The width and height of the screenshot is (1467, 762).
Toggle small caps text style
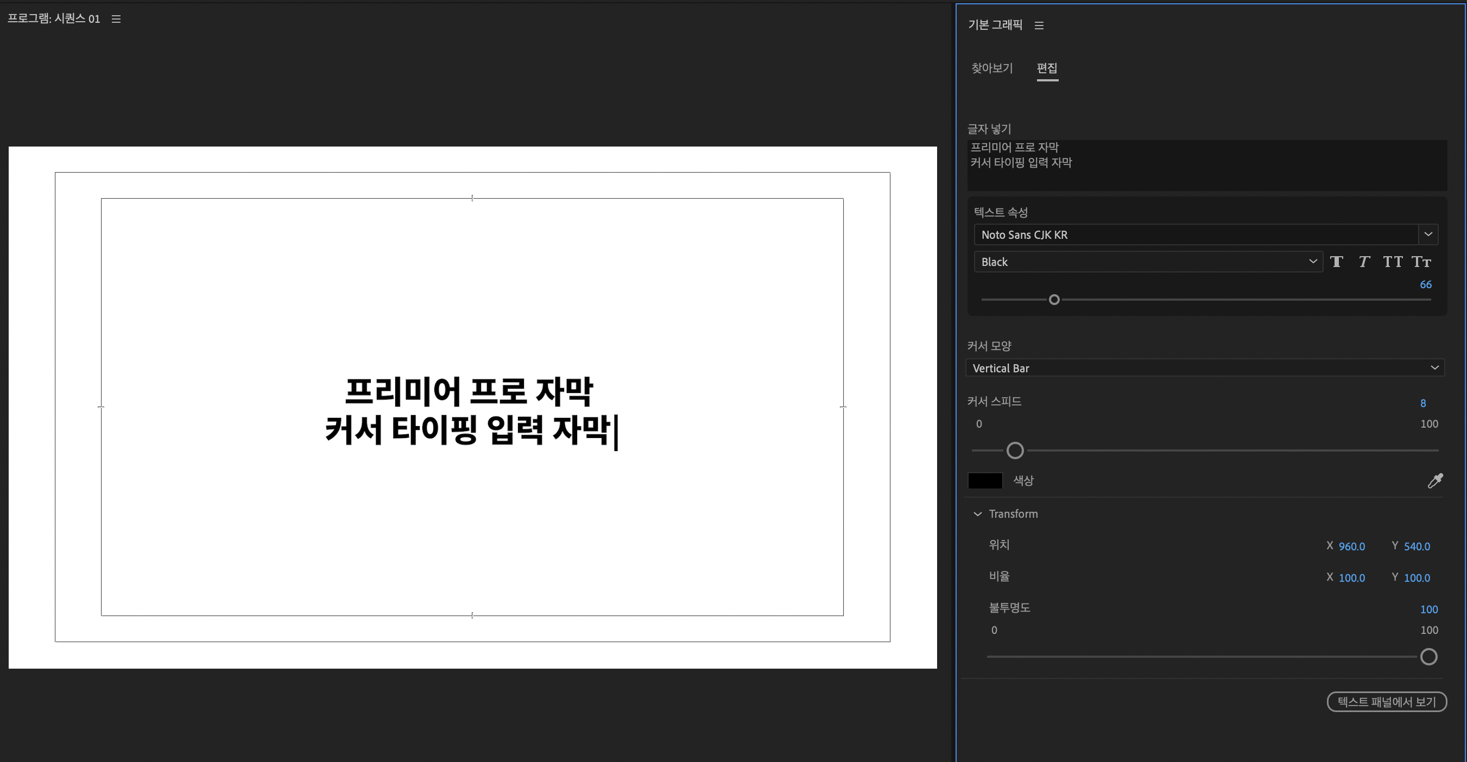[1421, 262]
